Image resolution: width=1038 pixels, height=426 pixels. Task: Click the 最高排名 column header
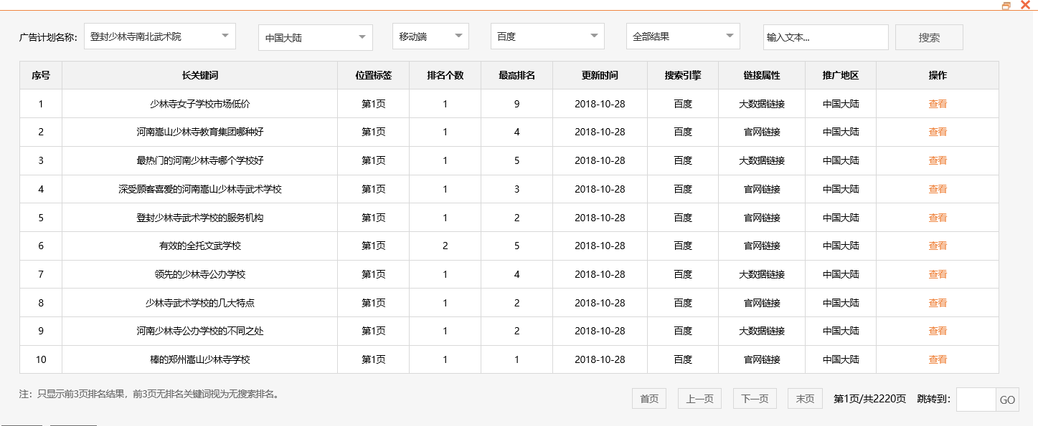point(516,74)
